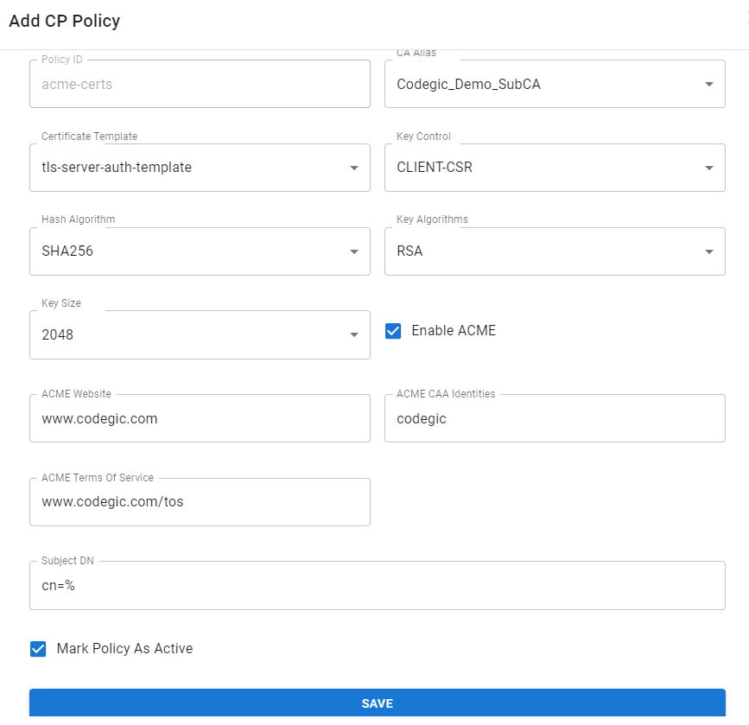Click the Certificate Template dropdown arrow

click(353, 168)
